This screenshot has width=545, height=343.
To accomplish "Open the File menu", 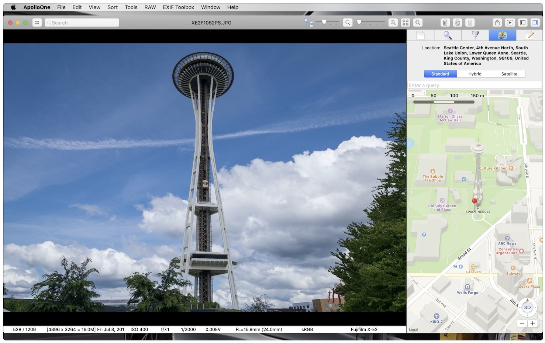I will (x=61, y=7).
